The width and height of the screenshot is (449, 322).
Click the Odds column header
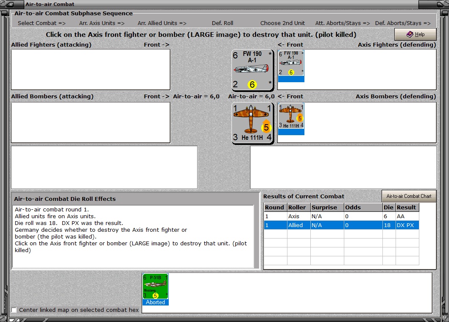coord(363,207)
